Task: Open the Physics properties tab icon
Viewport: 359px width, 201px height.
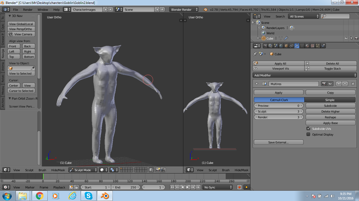Action: point(323,46)
